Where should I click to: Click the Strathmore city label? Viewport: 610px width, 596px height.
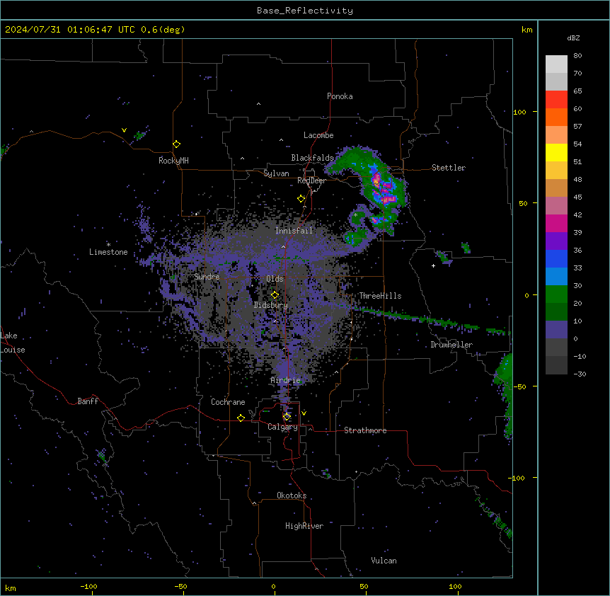pos(365,430)
